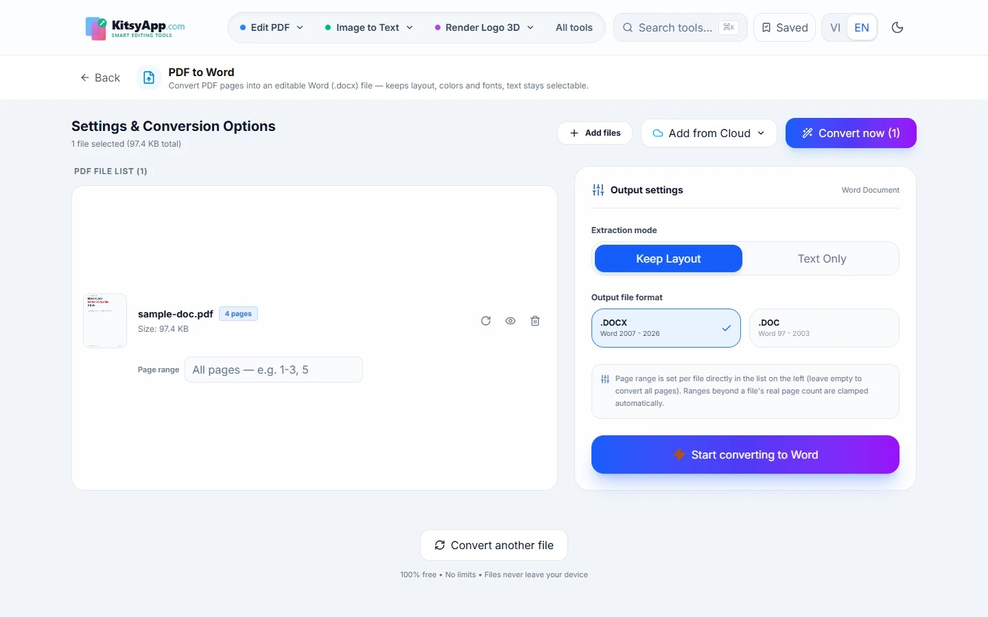This screenshot has width=988, height=617.
Task: Switch language to VI
Action: click(835, 27)
